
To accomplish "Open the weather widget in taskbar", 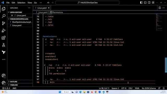I will 4,92.
